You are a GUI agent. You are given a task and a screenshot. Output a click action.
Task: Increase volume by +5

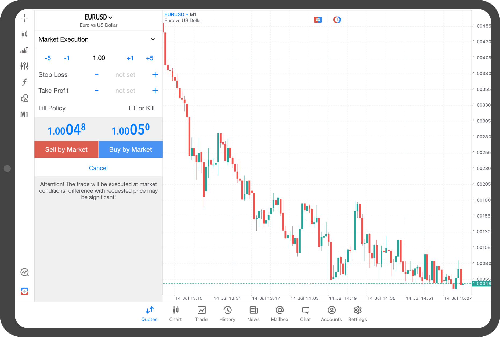coord(150,58)
